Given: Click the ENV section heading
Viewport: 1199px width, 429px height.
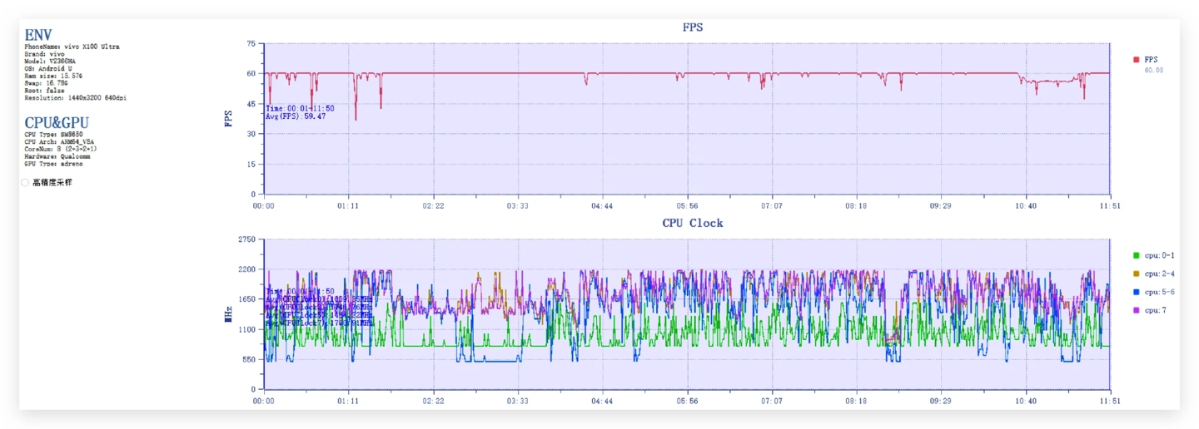Looking at the screenshot, I should (37, 35).
